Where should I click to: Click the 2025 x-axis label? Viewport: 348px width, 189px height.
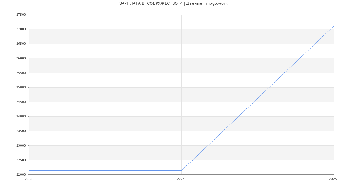(333, 179)
